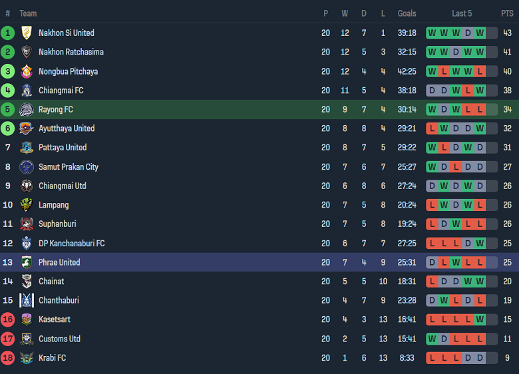The height and width of the screenshot is (374, 519).
Task: Open DP Kanchanaburi FC team page
Action: point(71,244)
